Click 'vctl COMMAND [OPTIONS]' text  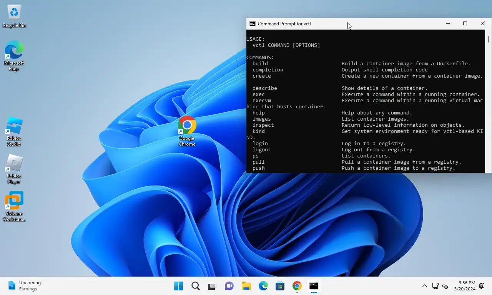(x=286, y=45)
